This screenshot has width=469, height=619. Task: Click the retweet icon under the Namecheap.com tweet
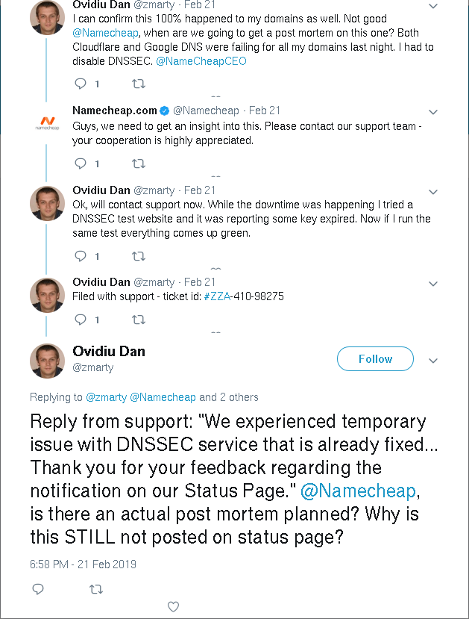138,164
